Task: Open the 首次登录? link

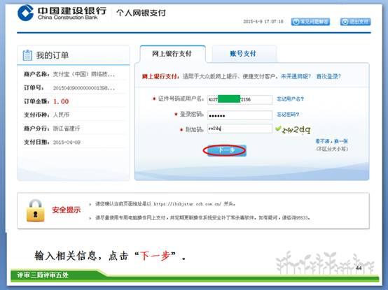Action: point(328,76)
